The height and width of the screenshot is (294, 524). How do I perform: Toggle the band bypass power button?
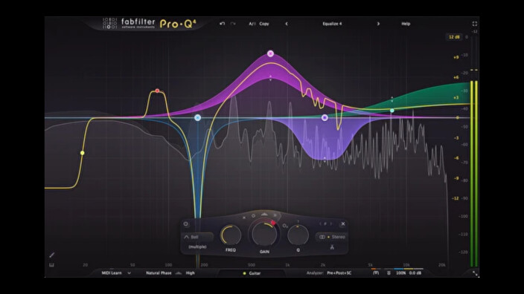(x=186, y=224)
